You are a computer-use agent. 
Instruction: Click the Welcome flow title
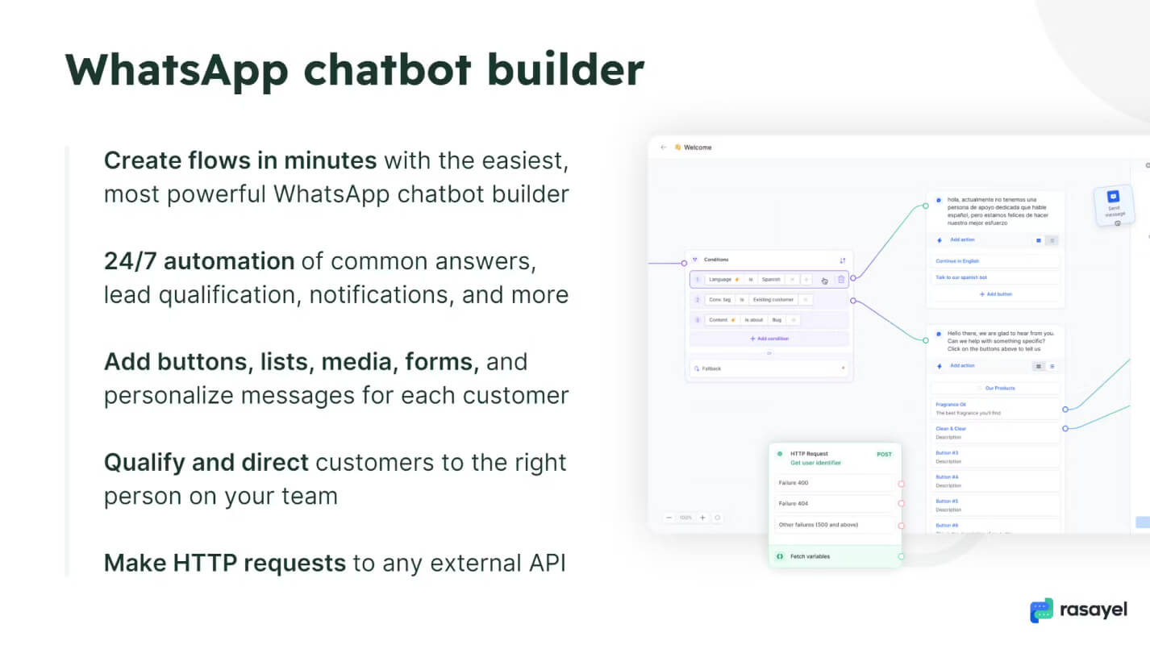pos(698,148)
